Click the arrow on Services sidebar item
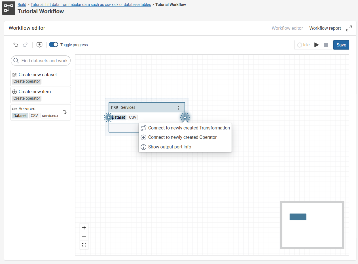358x264 pixels. point(65,112)
